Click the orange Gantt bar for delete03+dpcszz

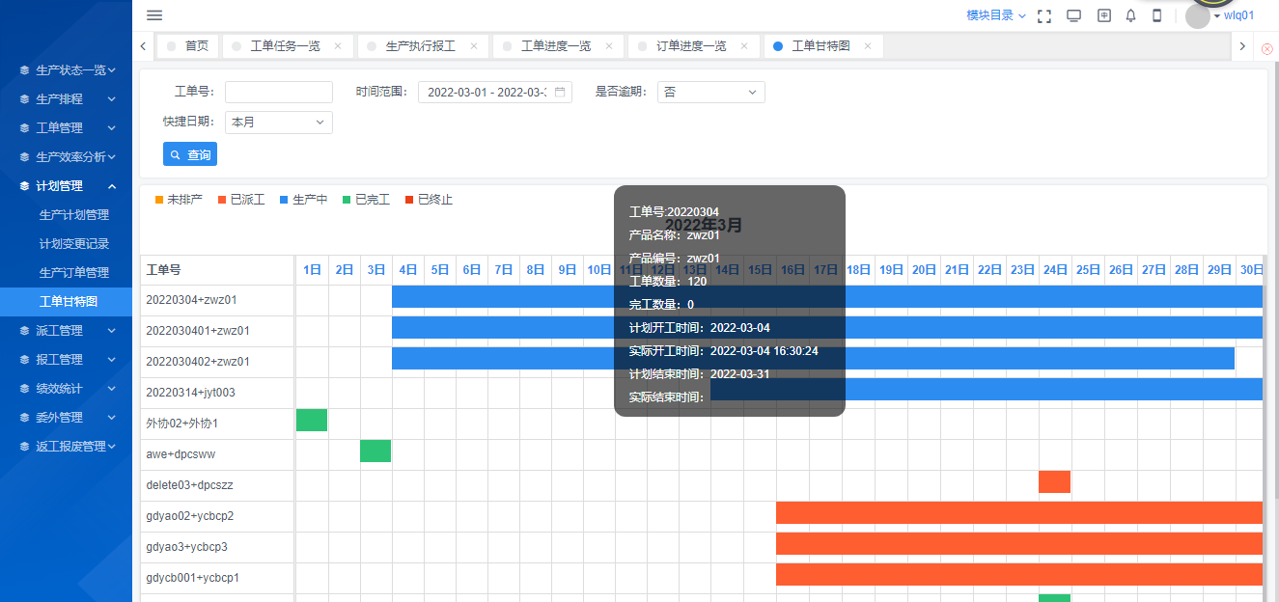tap(1054, 481)
